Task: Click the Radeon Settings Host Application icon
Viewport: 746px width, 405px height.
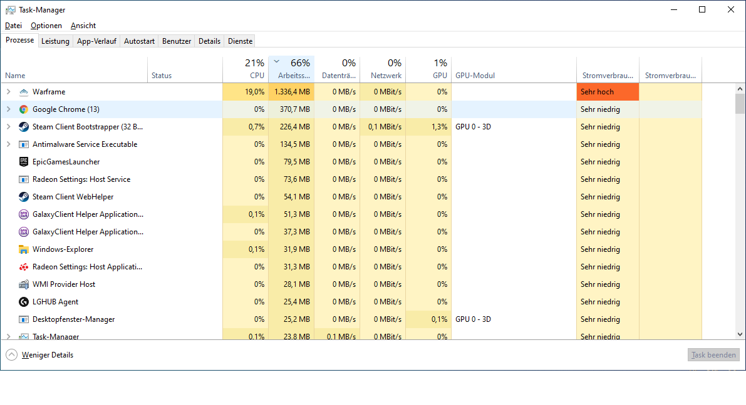Action: 23,267
